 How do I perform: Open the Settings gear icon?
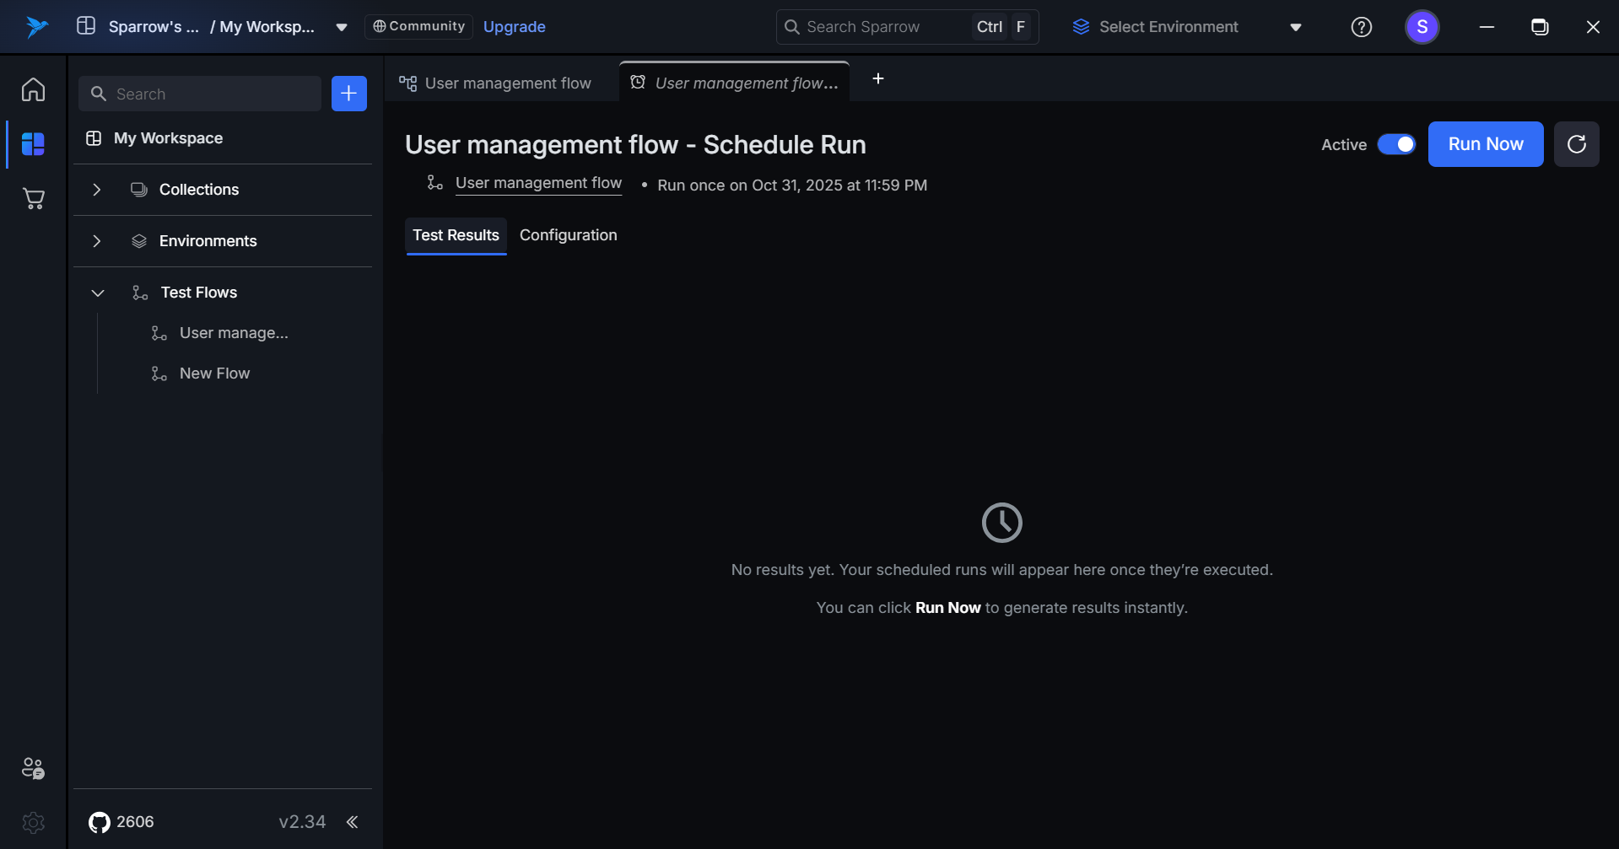[x=33, y=822]
